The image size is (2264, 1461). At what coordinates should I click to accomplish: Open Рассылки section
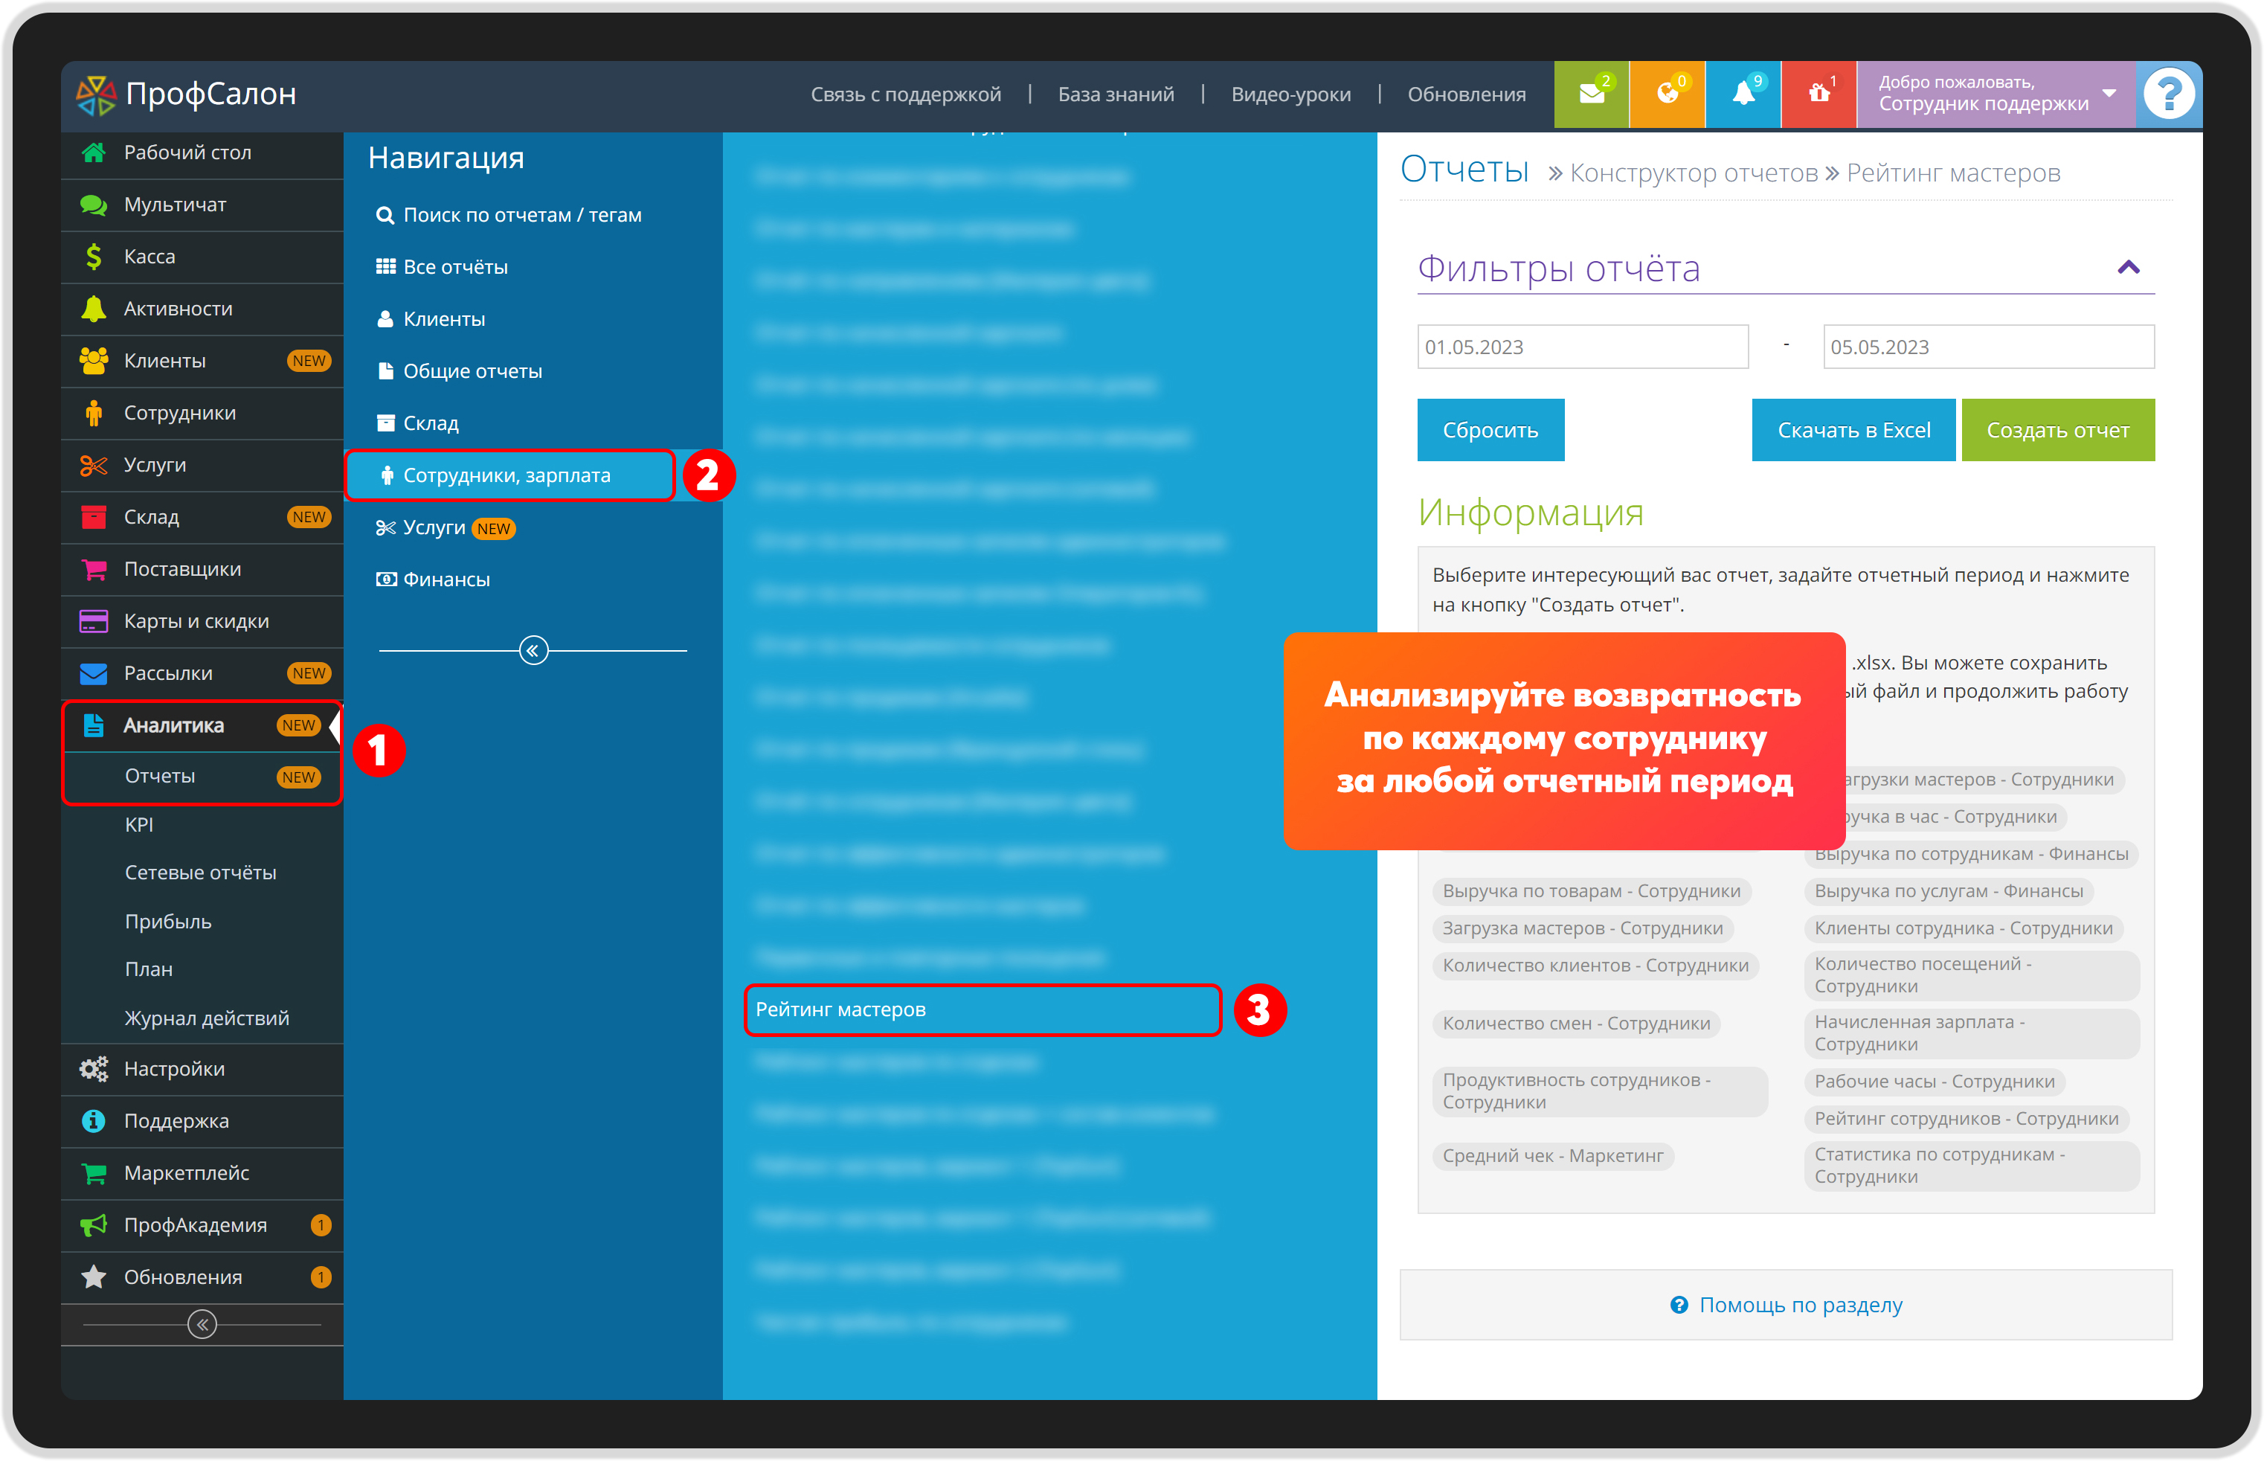[202, 675]
